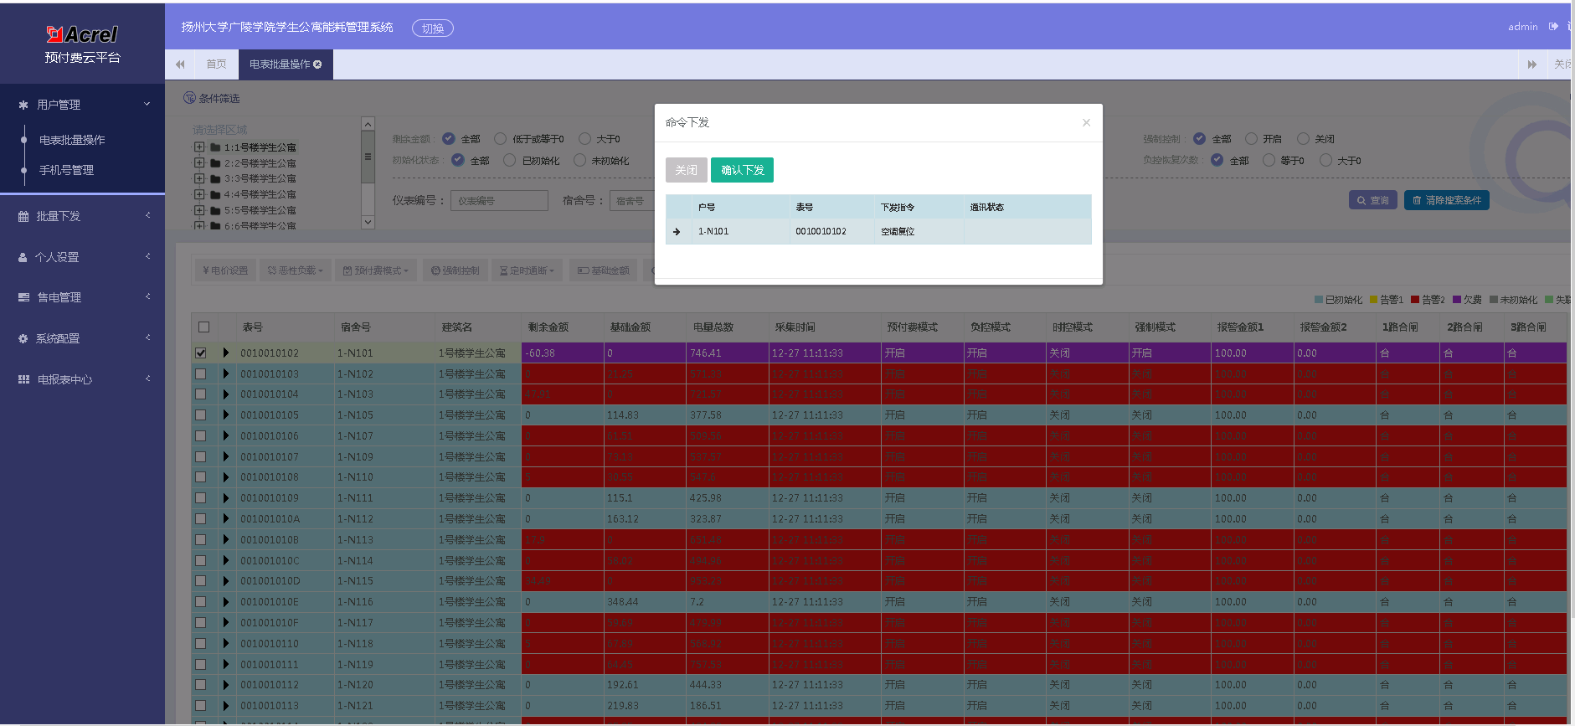Screen dimensions: 1575x726
Task: Collapse the 用户管理 chevron
Action: click(147, 104)
